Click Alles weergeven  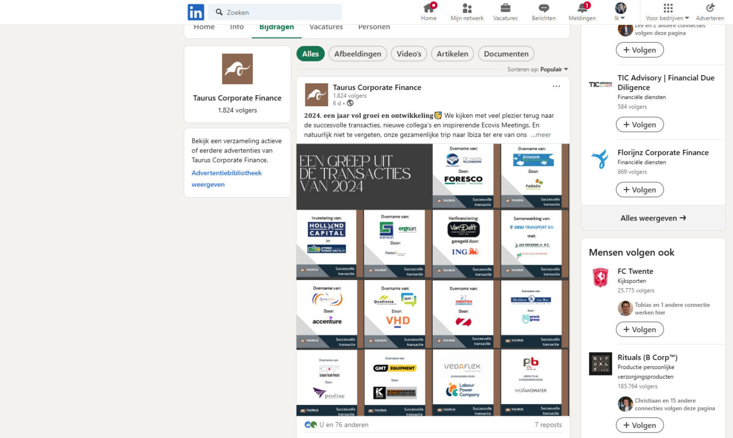coord(653,218)
